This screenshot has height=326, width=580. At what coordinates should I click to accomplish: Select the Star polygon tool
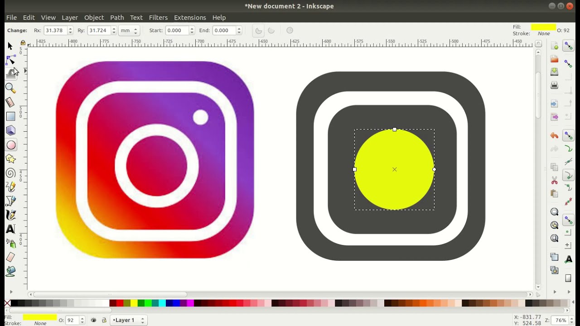[x=10, y=159]
